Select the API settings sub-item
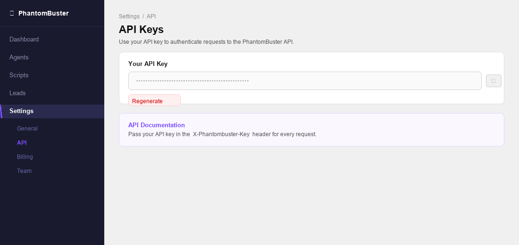Screen dimensions: 519x245 click(22, 142)
